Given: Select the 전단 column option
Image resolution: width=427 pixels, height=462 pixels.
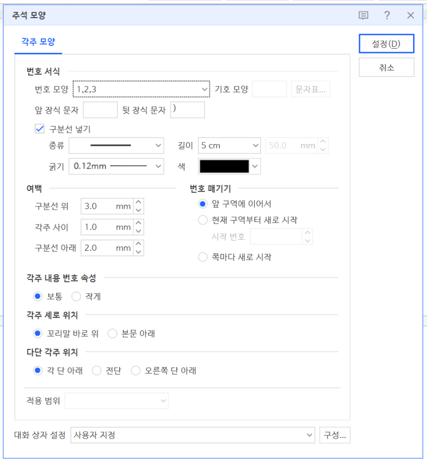Looking at the screenshot, I should (x=97, y=370).
